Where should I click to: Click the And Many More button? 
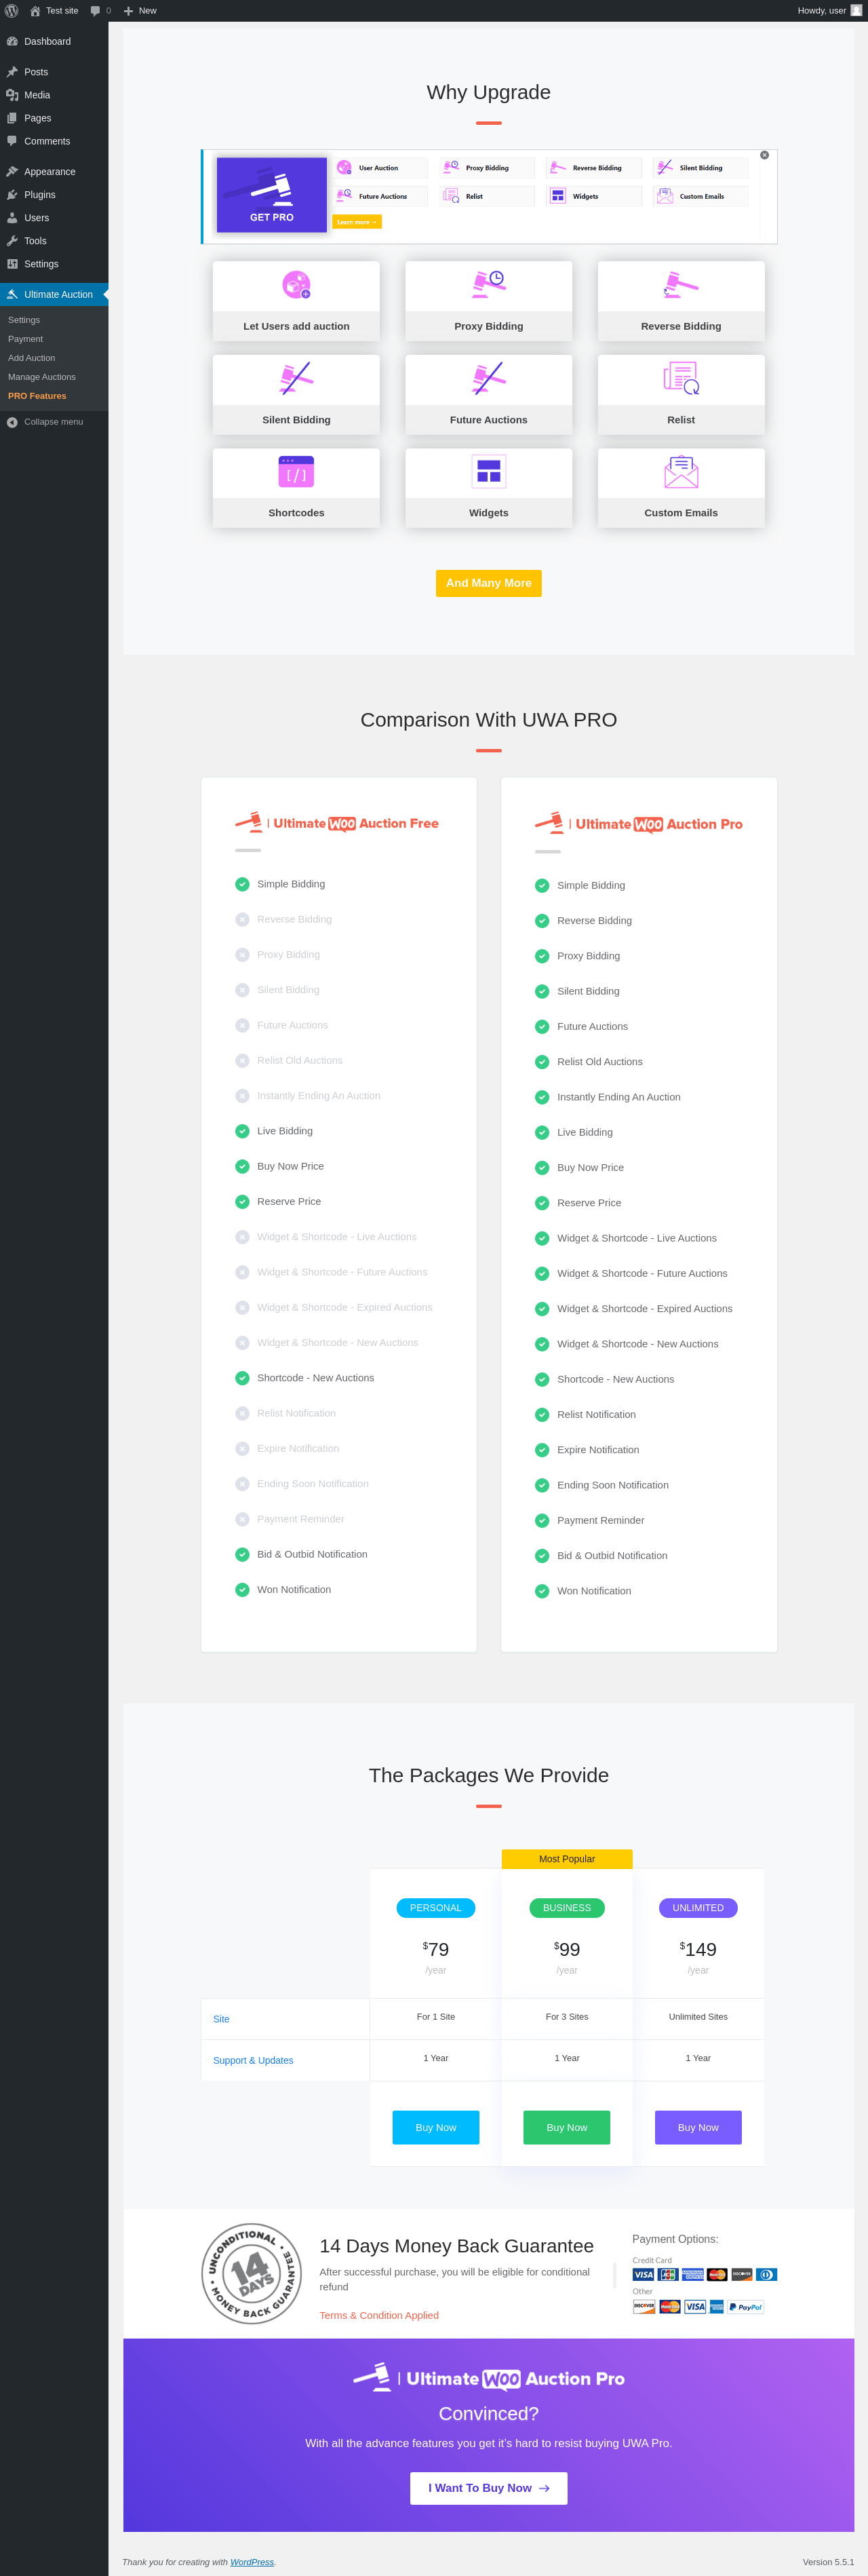click(489, 583)
